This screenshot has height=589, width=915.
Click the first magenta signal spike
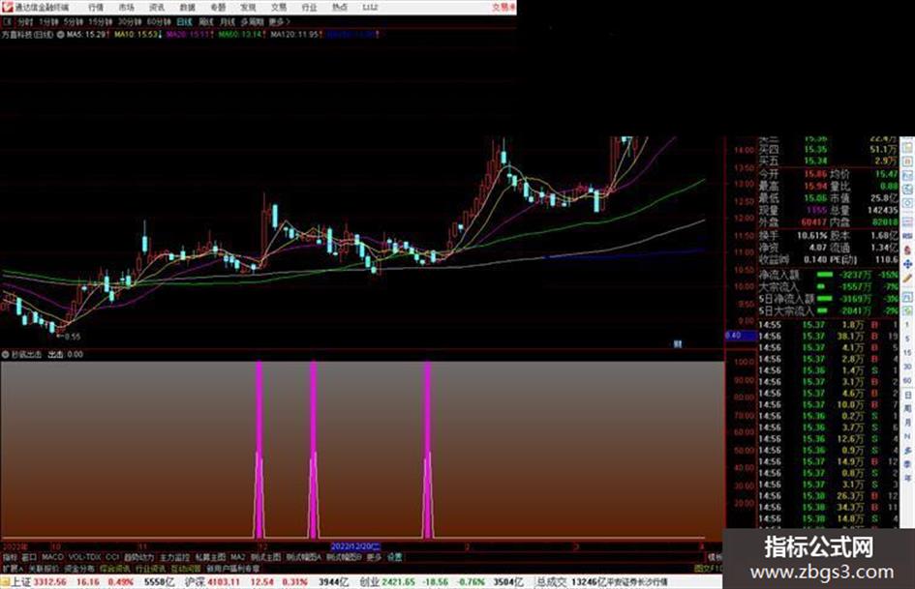coord(259,449)
